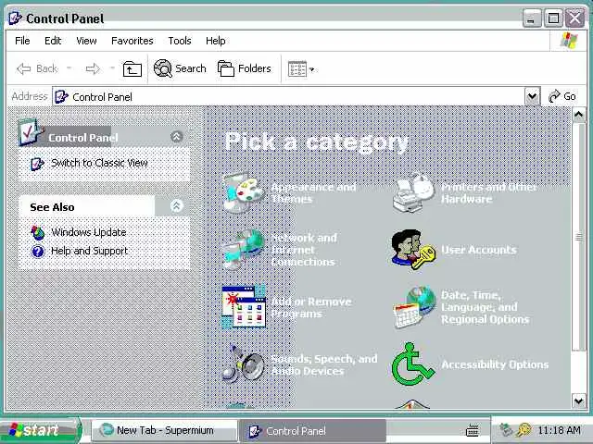Open Sounds, Speech, and Audio Devices icon
This screenshot has height=444, width=593.
244,364
